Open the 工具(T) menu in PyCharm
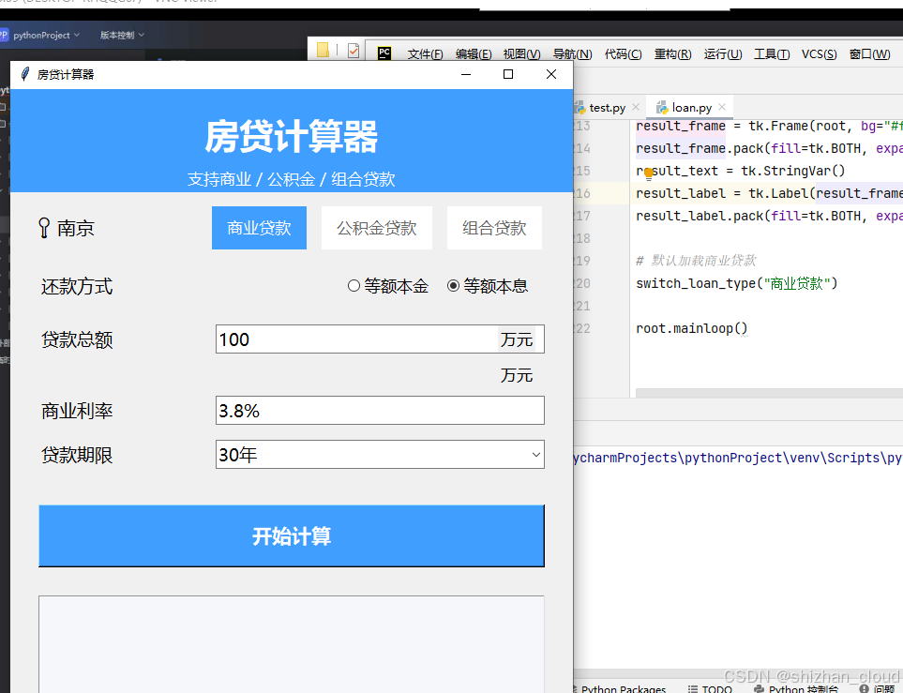Image resolution: width=903 pixels, height=693 pixels. tap(772, 54)
